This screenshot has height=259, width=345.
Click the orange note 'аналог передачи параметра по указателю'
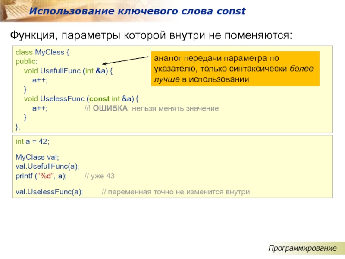coord(235,69)
